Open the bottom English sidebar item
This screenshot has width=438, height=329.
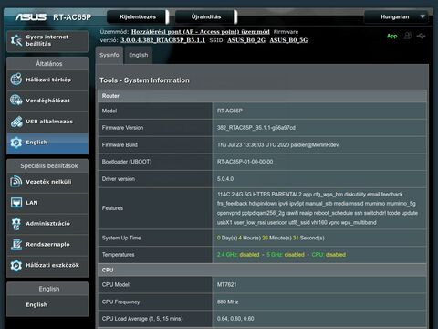pyautogui.click(x=47, y=305)
